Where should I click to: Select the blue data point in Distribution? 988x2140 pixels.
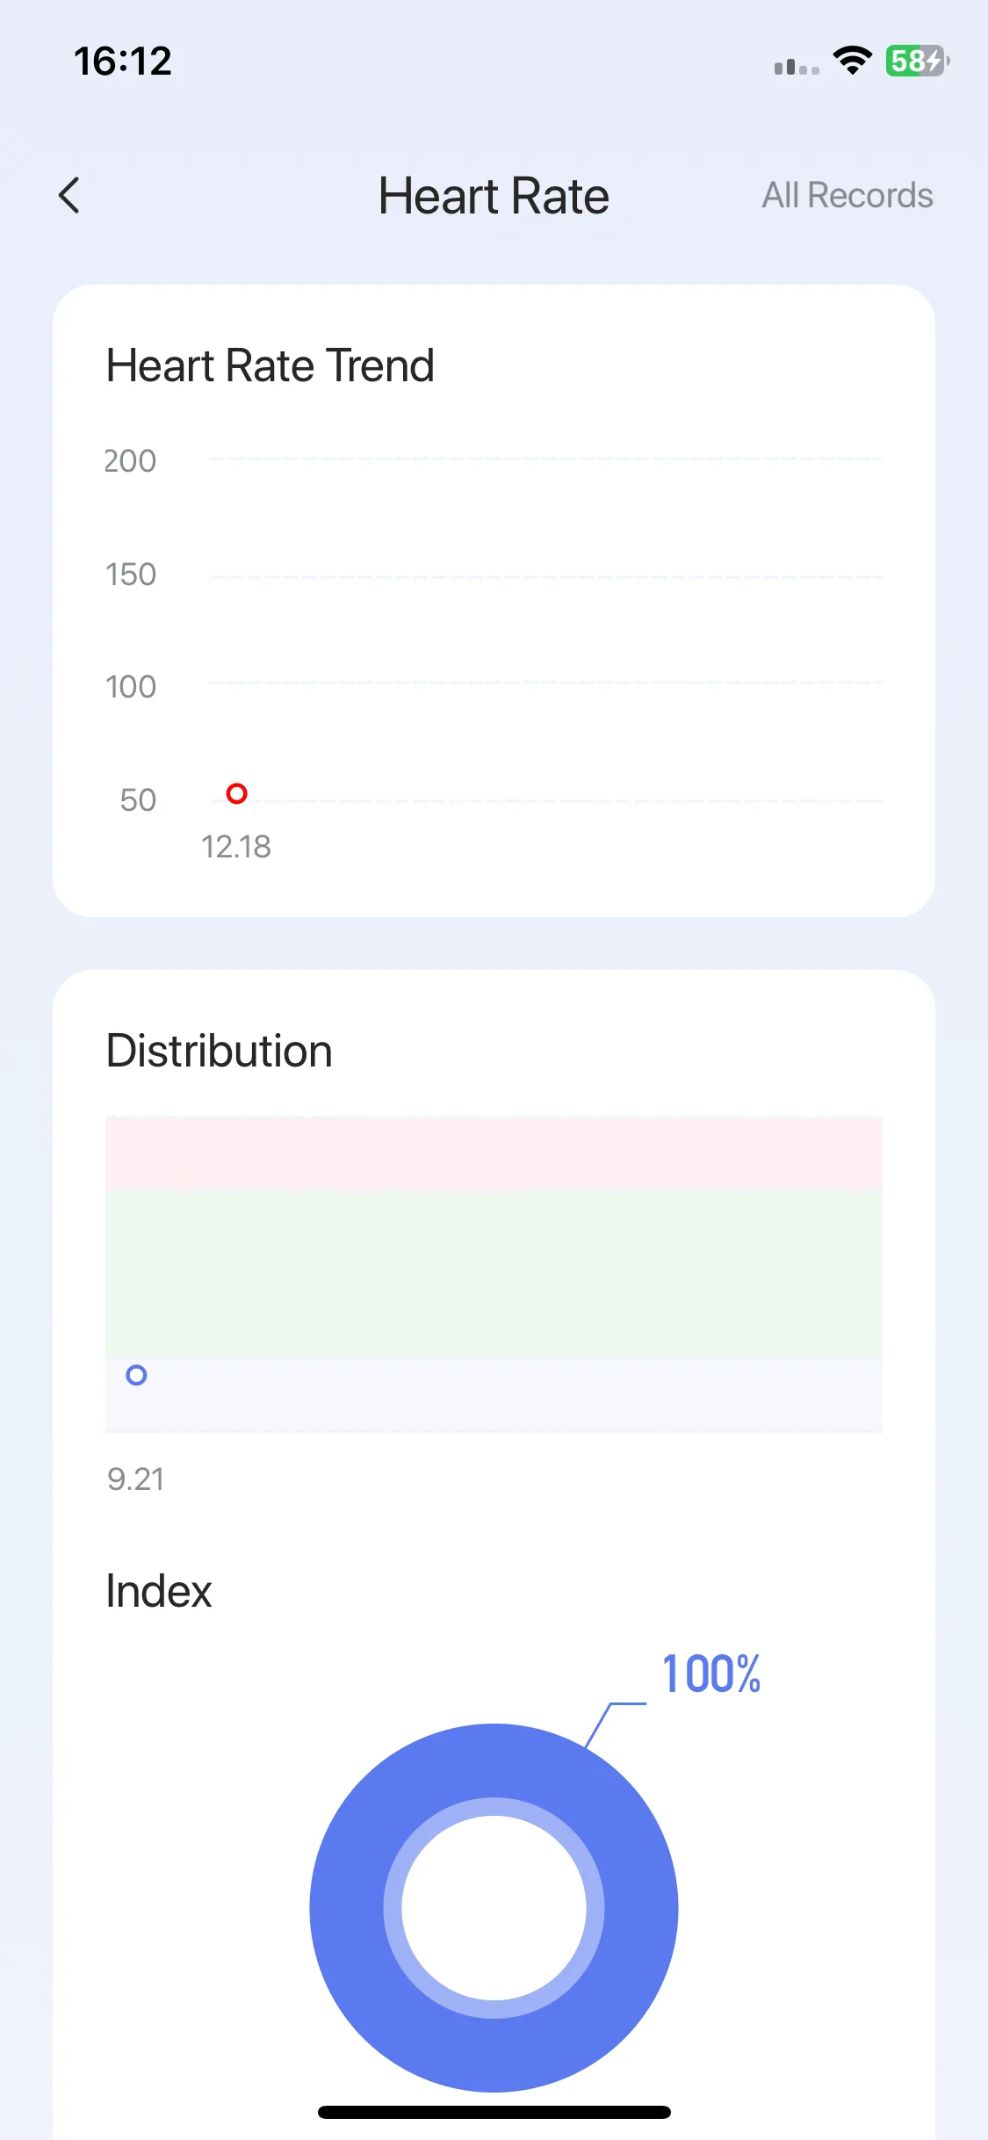point(136,1375)
